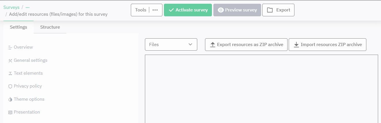Click Import resources ZIP archive button

[x=328, y=45]
